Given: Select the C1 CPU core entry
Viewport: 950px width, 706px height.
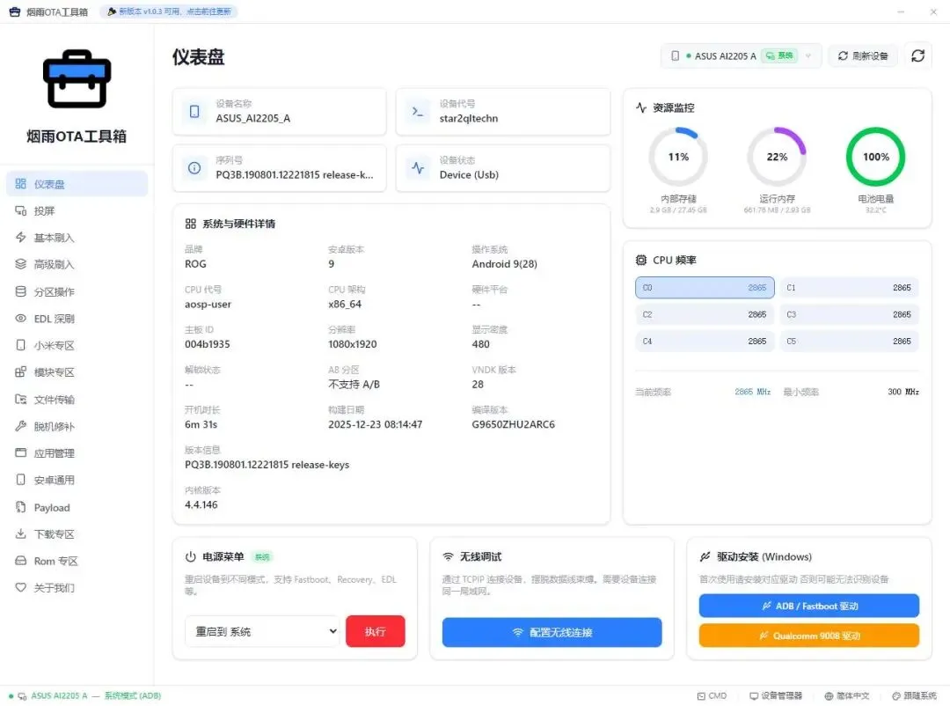Looking at the screenshot, I should click(849, 288).
